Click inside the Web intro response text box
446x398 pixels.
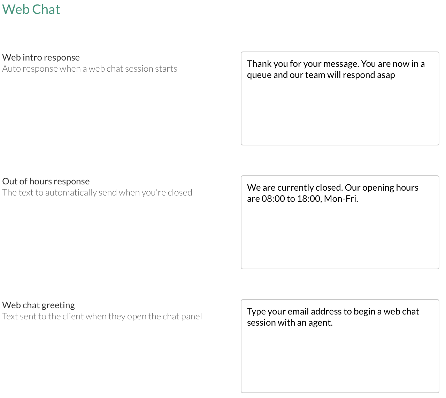click(340, 111)
